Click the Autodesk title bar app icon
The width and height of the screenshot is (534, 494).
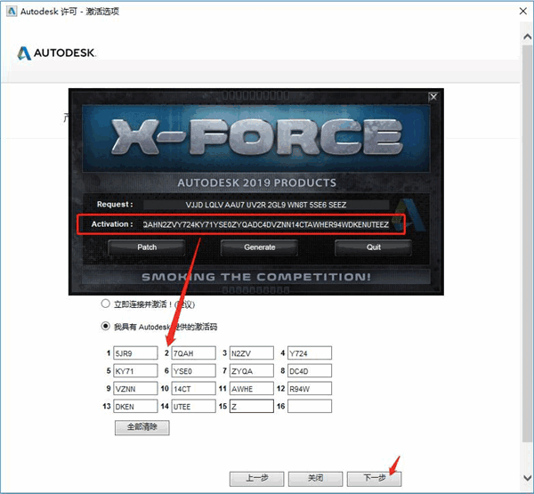click(10, 11)
